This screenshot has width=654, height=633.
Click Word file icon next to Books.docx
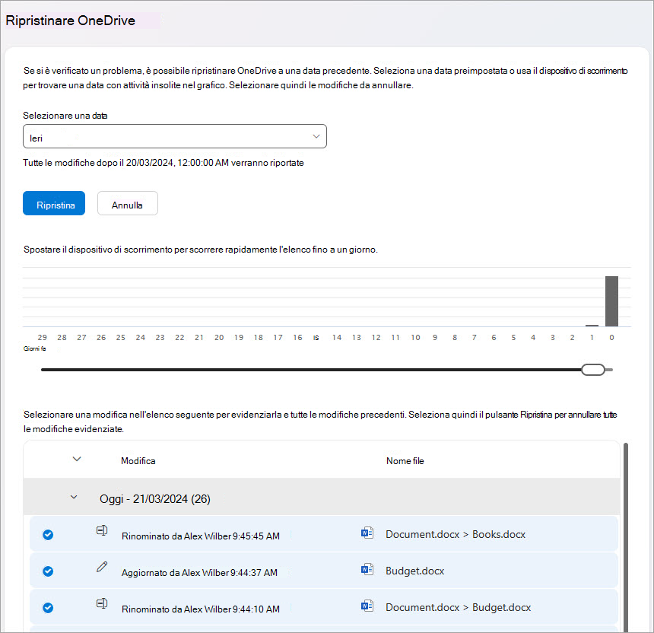(x=367, y=533)
